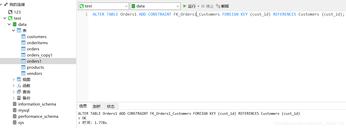The width and height of the screenshot is (346, 128).
Task: Click the customers table icon
Action: [23, 37]
